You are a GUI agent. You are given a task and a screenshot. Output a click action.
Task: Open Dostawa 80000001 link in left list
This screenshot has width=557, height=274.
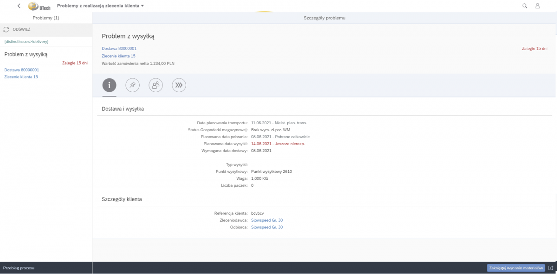[x=21, y=70]
